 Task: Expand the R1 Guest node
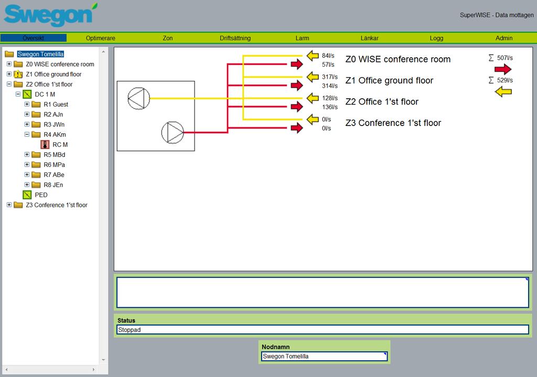click(x=27, y=104)
